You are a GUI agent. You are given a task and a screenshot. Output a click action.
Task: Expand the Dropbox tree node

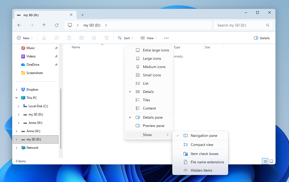17,90
